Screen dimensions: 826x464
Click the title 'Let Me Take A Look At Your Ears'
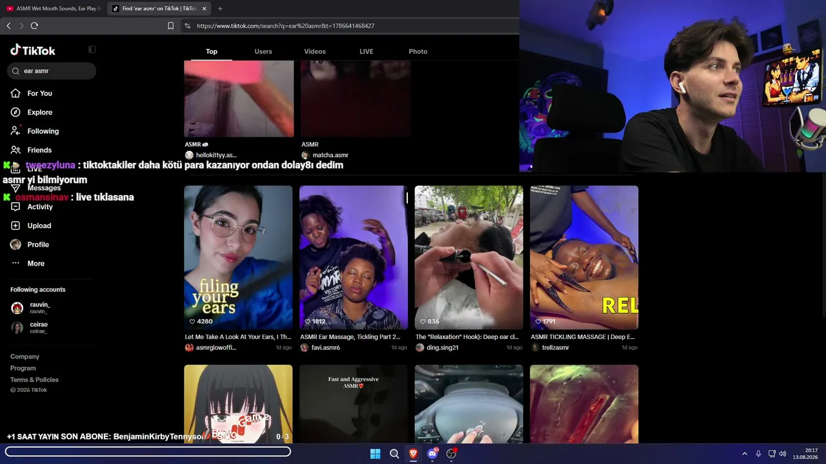coord(238,336)
